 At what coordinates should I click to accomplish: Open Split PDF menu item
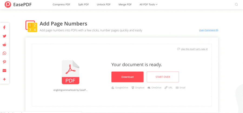(x=84, y=5)
